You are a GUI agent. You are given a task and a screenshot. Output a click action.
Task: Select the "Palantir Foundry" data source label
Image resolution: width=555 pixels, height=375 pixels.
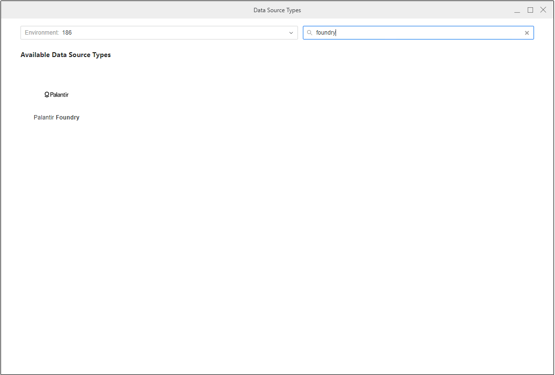[57, 118]
